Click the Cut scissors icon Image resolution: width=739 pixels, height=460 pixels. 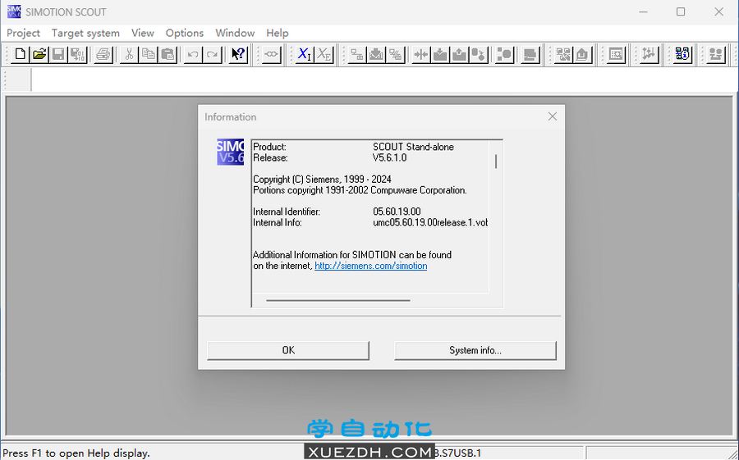129,54
